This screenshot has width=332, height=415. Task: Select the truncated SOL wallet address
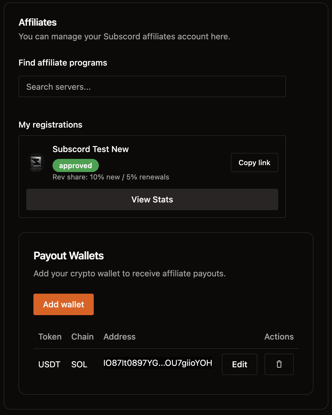157,363
